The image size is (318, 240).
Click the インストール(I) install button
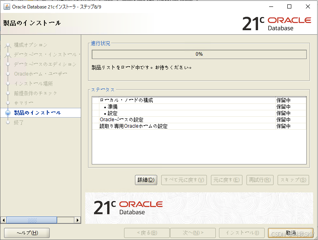tap(242, 233)
